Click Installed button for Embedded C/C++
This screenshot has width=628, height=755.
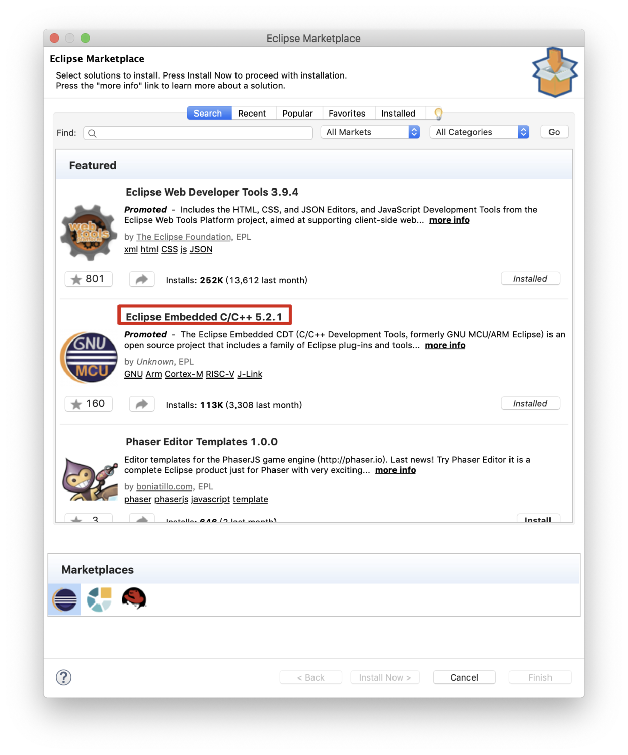[x=530, y=404]
